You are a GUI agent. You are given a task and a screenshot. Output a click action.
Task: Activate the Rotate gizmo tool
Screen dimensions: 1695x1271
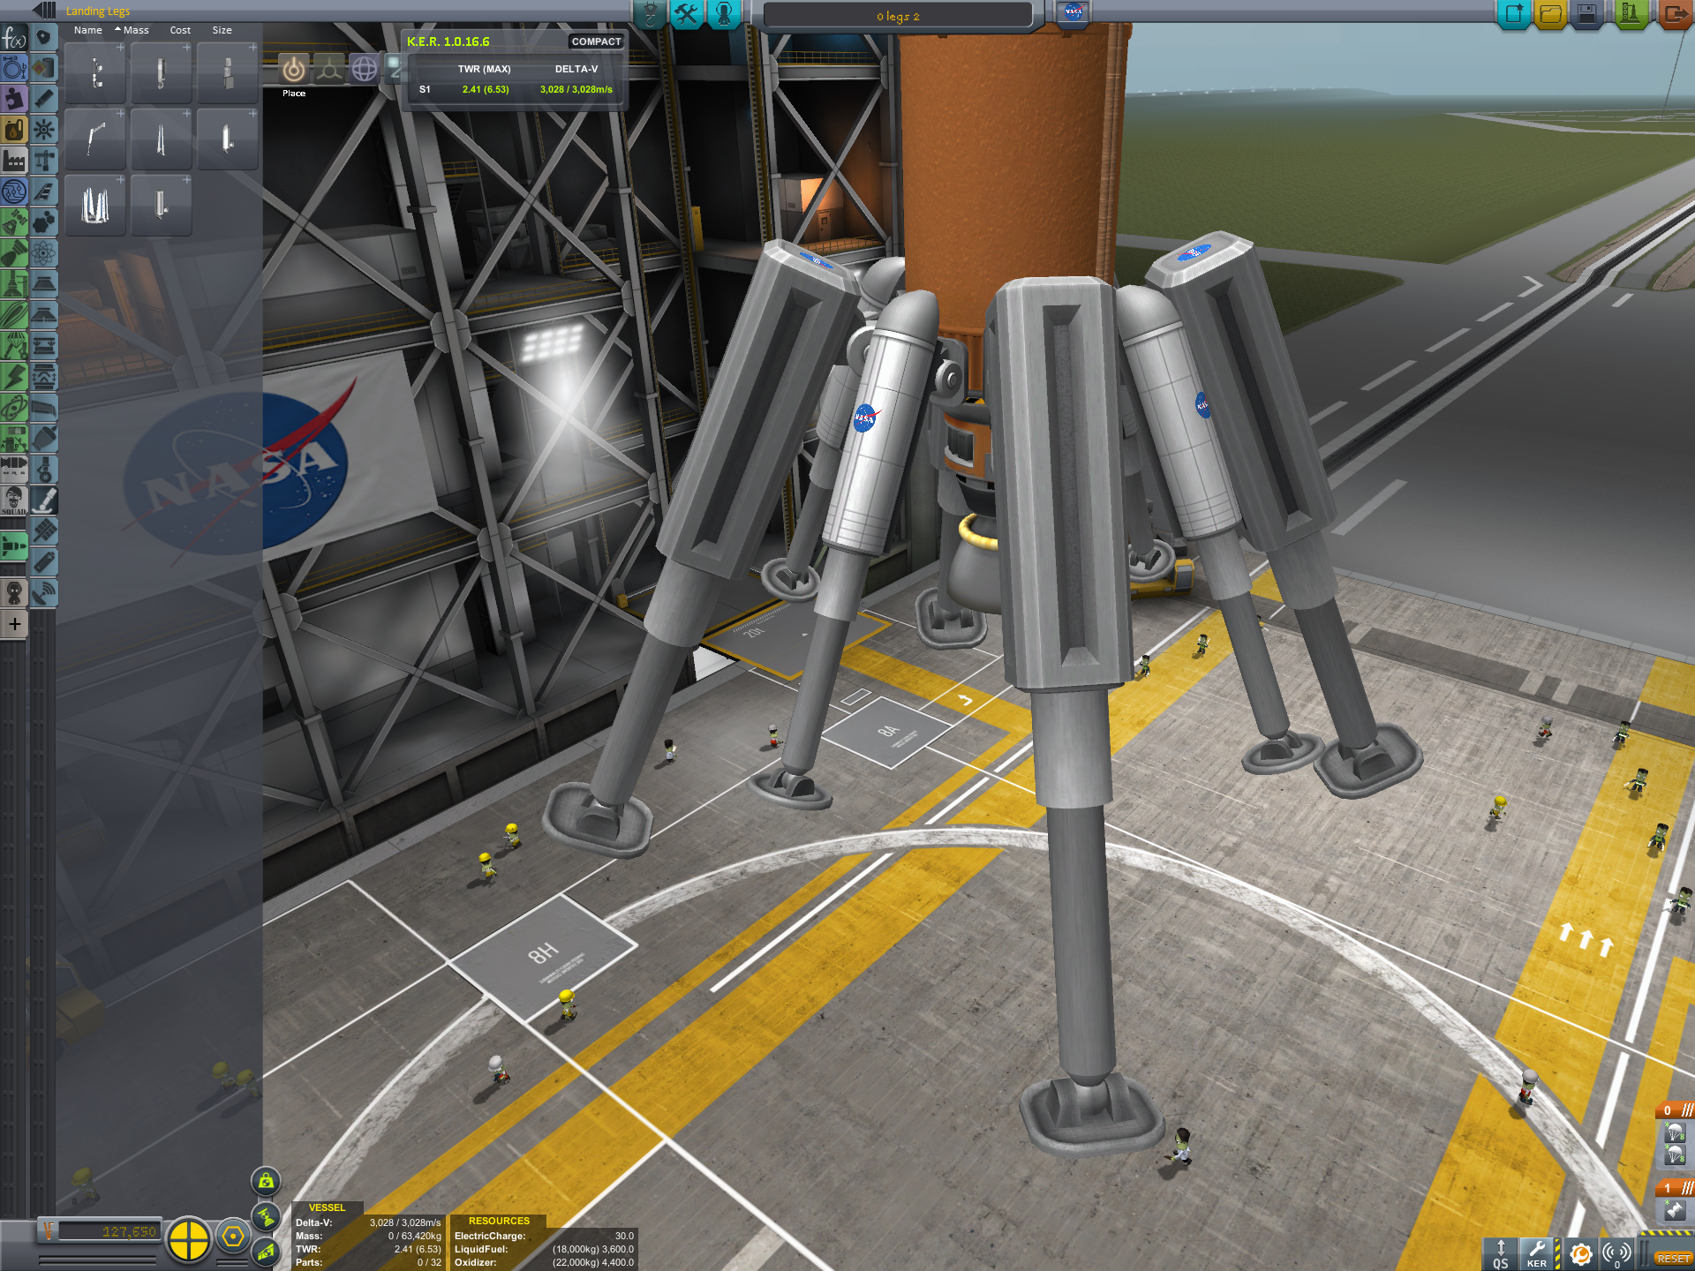click(x=364, y=69)
